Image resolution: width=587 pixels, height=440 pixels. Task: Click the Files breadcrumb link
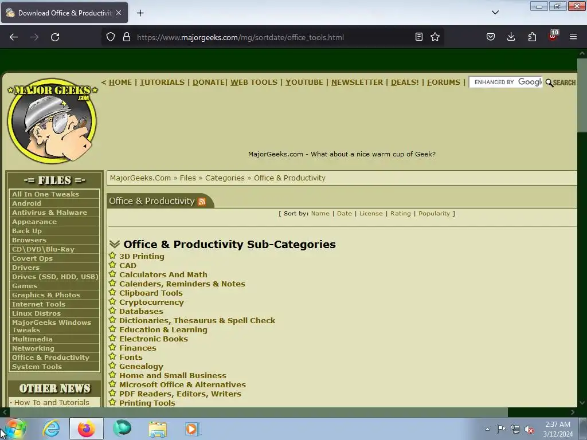[187, 178]
